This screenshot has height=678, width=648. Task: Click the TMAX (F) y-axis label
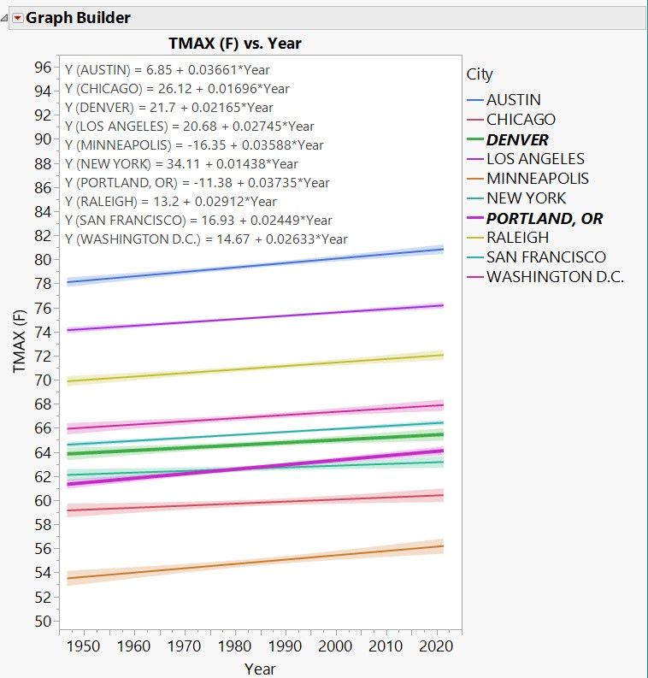20,342
